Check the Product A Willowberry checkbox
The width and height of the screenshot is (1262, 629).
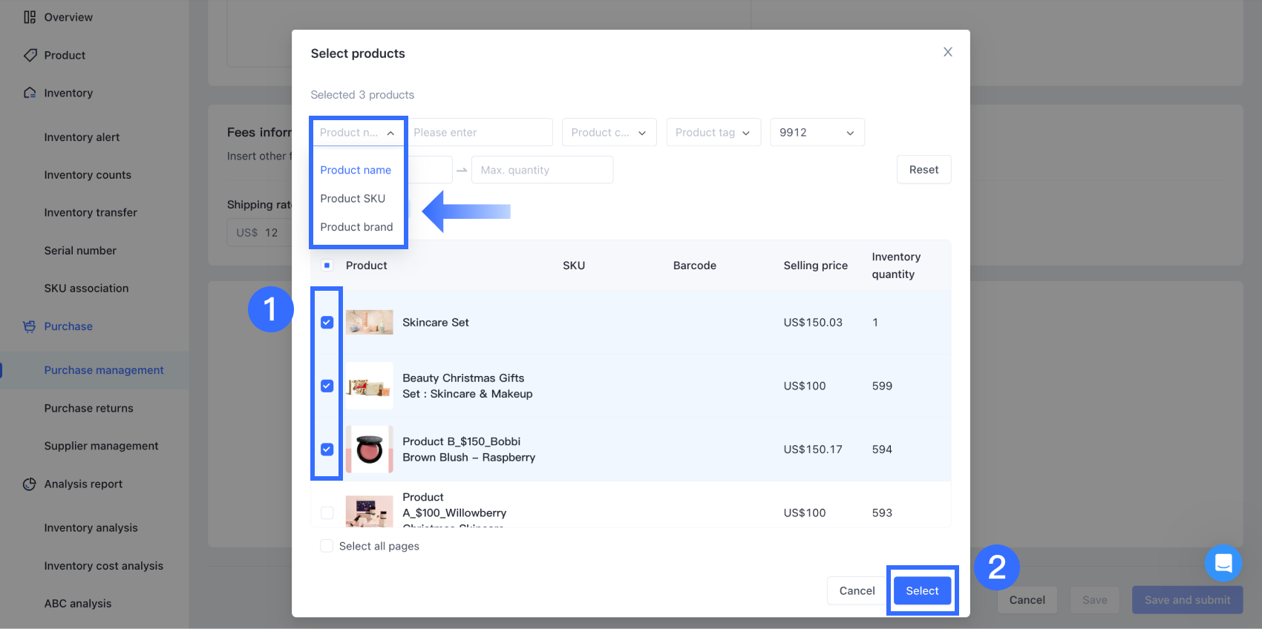point(327,513)
